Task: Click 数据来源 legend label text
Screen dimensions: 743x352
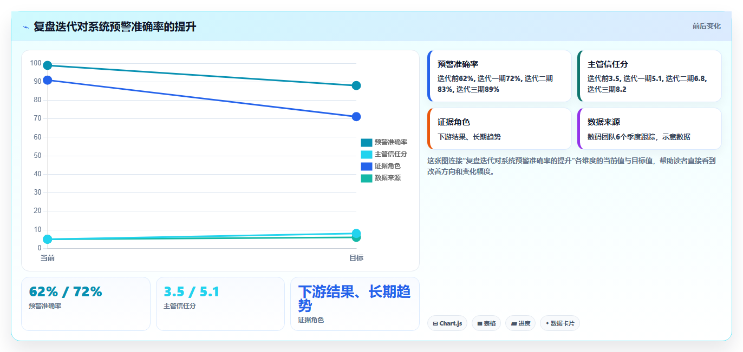Action: (x=388, y=178)
